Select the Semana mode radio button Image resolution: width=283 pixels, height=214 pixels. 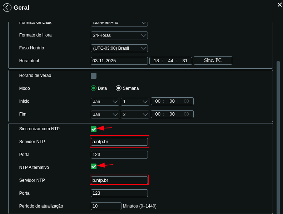pyautogui.click(x=119, y=88)
